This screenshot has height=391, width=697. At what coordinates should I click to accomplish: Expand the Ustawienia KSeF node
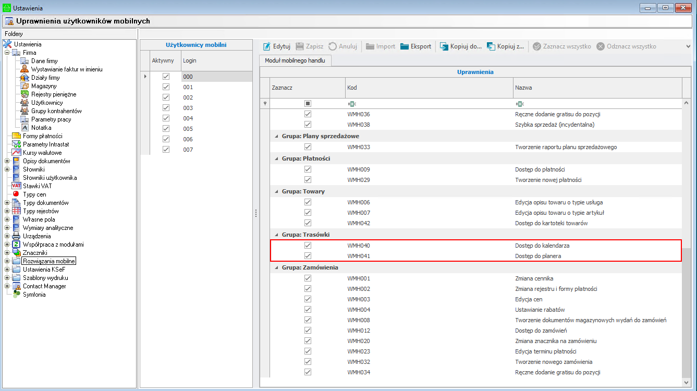click(7, 270)
